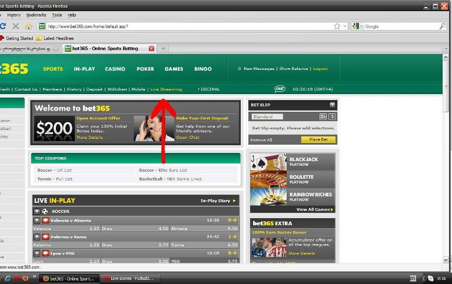This screenshot has height=284, width=452.
Task: Click the Withdraw link
Action: click(117, 89)
